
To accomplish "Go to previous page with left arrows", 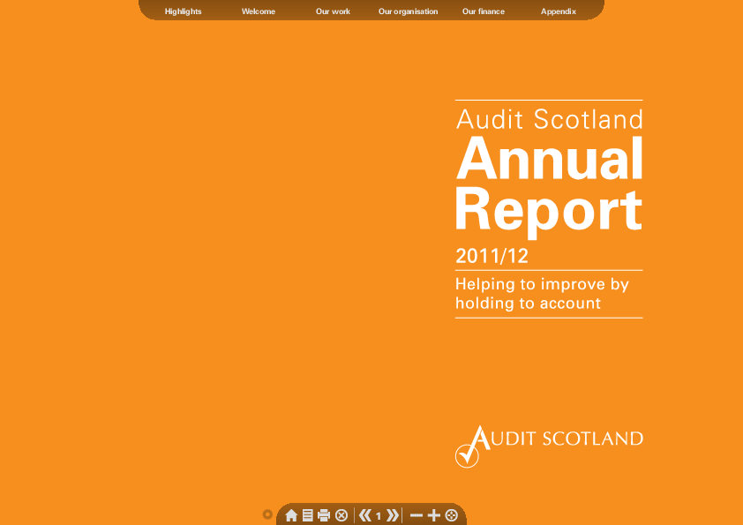I will pos(364,515).
